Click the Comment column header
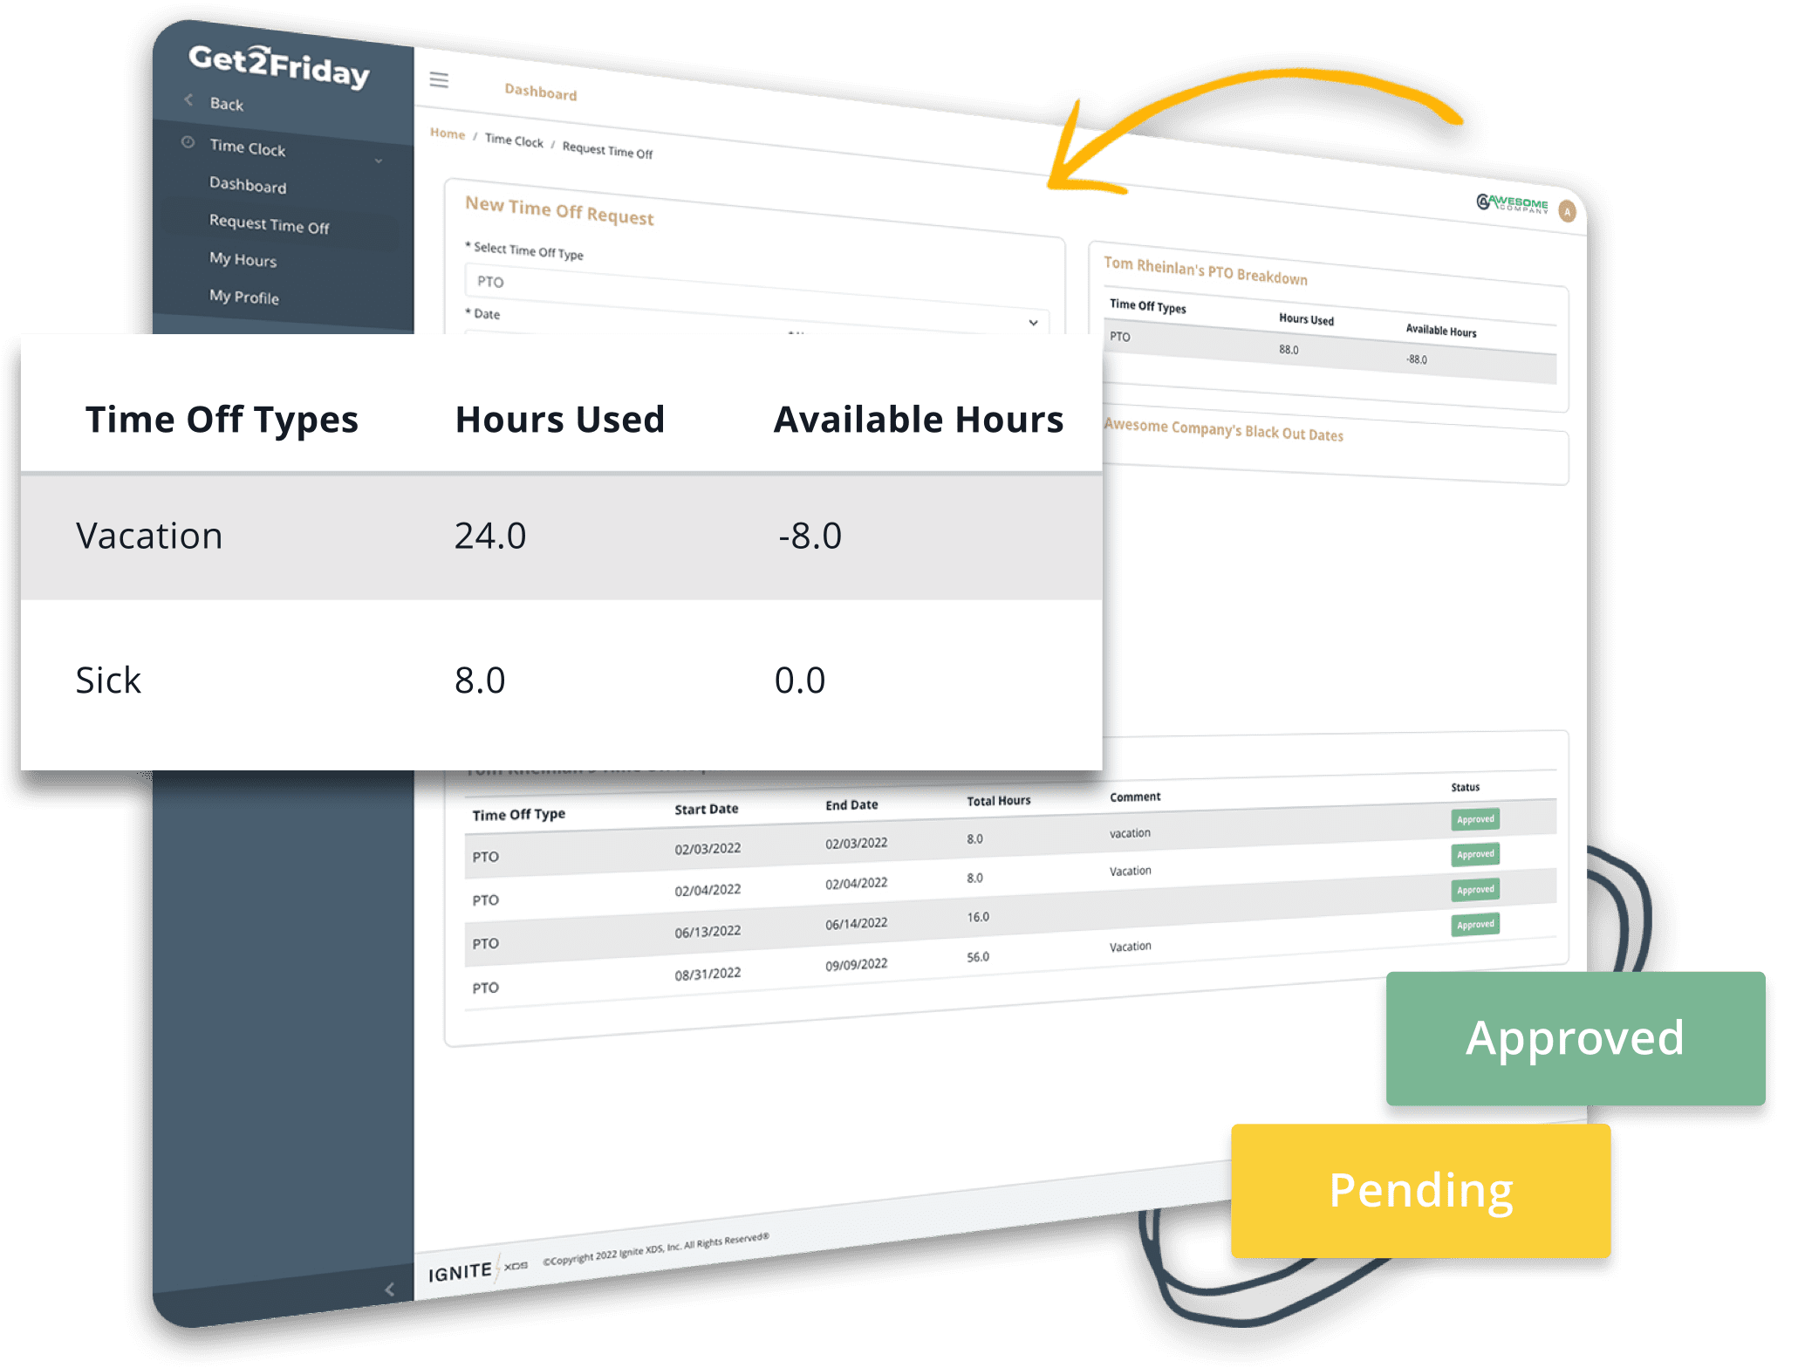The height and width of the screenshot is (1368, 1798). coord(1135,797)
